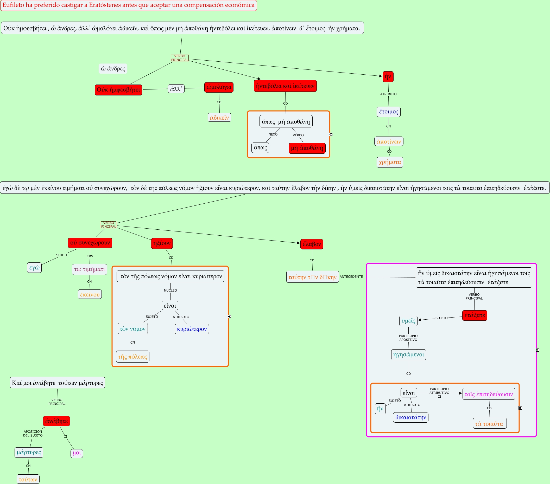Collapse the εἶναι nested orange group
550x484 pixels.
pos(520,408)
